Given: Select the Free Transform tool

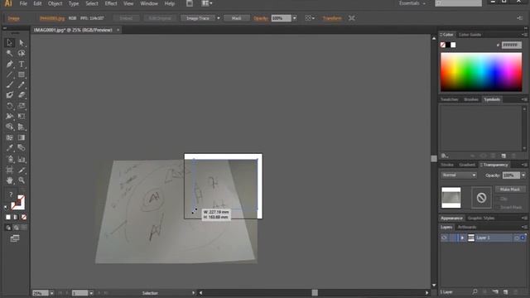Looking at the screenshot, I should (x=22, y=116).
